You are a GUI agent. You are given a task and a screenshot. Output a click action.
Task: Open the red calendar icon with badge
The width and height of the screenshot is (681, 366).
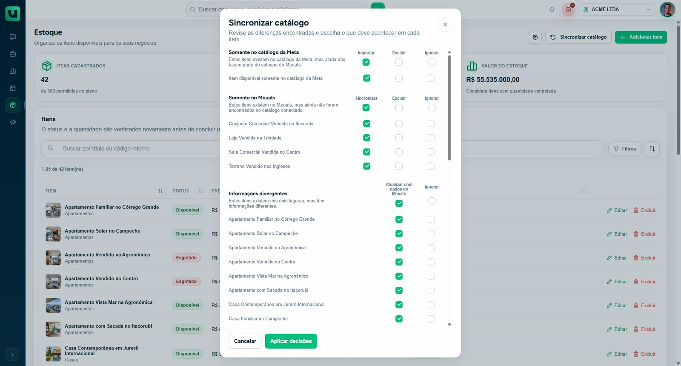pos(568,9)
